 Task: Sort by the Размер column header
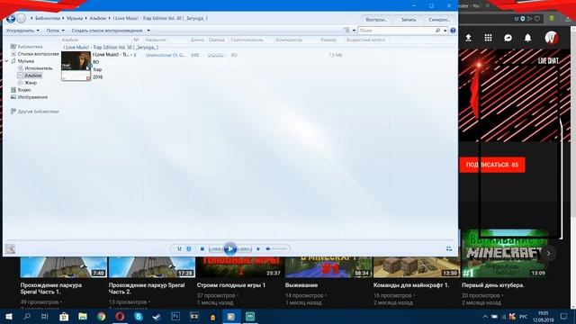tap(328, 40)
